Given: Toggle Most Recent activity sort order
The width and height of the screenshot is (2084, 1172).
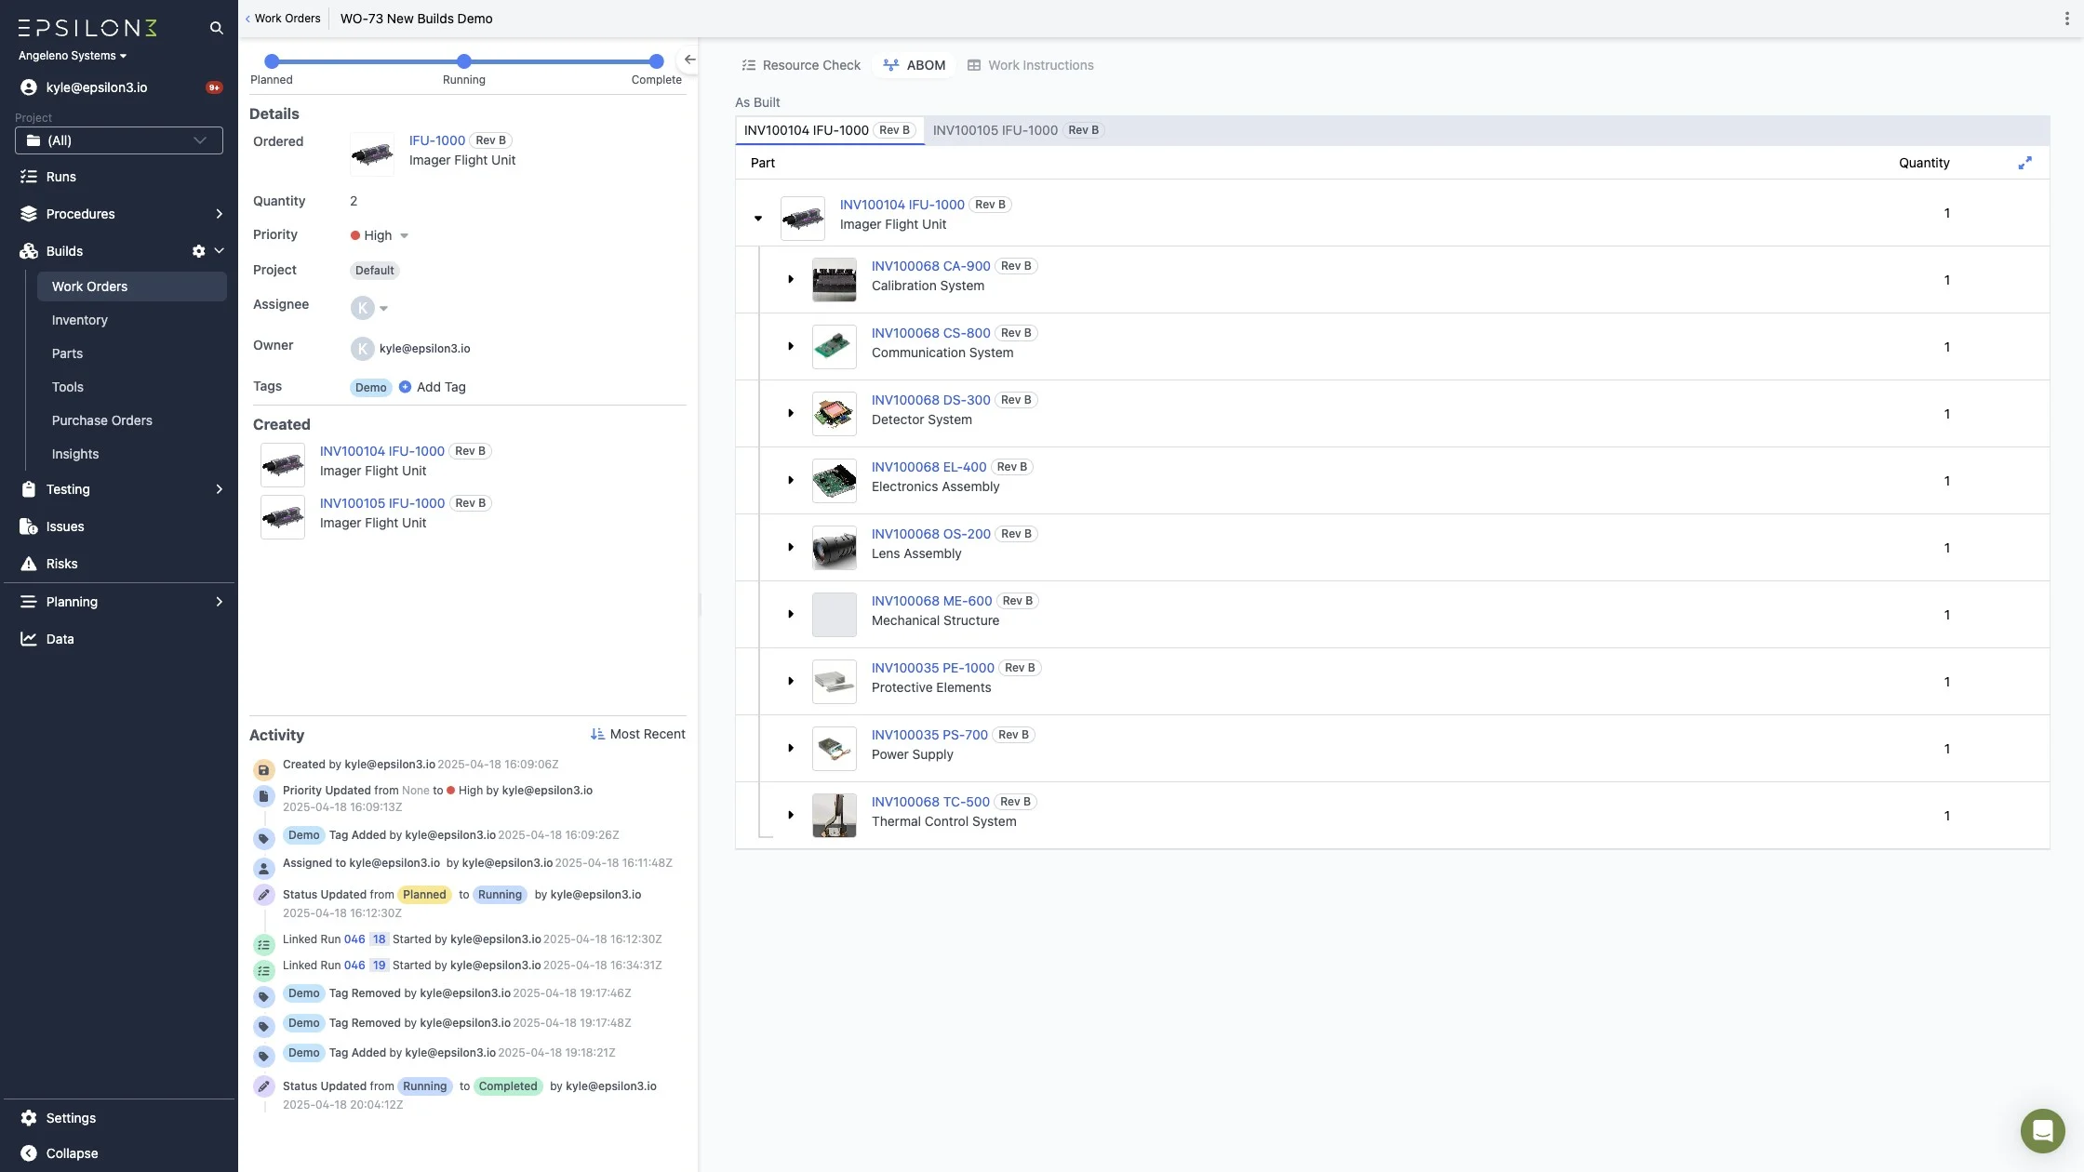Looking at the screenshot, I should pos(637,734).
